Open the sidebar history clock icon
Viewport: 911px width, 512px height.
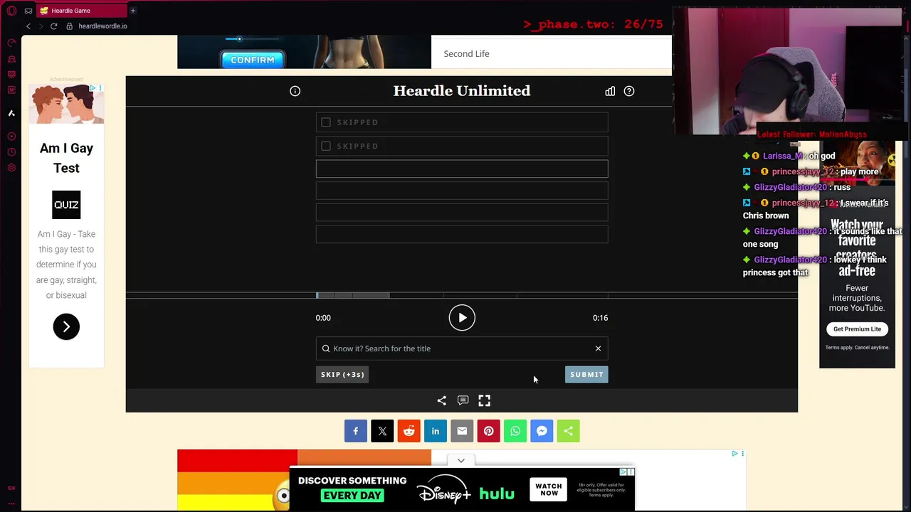point(11,152)
